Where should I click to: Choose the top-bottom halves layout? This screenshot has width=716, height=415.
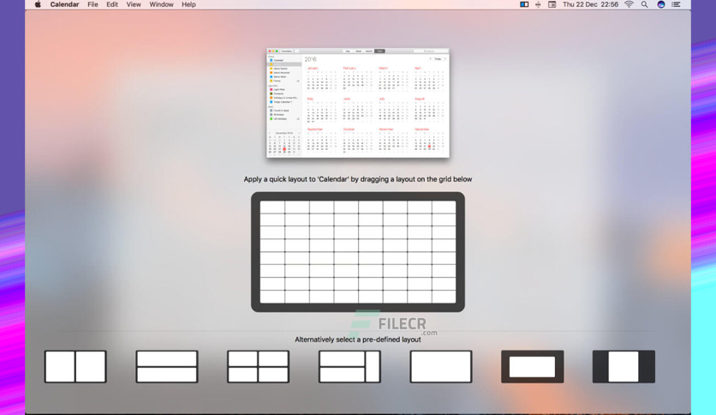click(167, 366)
